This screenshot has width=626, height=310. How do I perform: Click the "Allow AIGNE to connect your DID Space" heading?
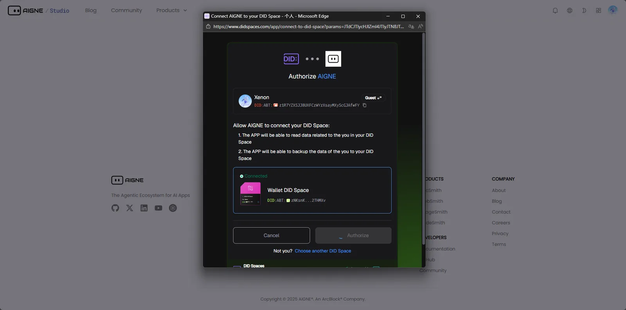pyautogui.click(x=281, y=125)
